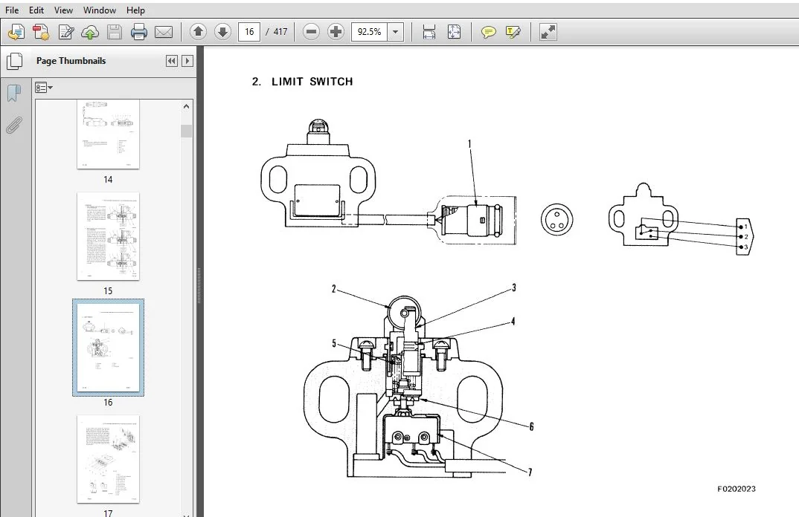Open the zoom level dropdown arrow
Viewport: 799px width, 517px height.
[x=396, y=32]
